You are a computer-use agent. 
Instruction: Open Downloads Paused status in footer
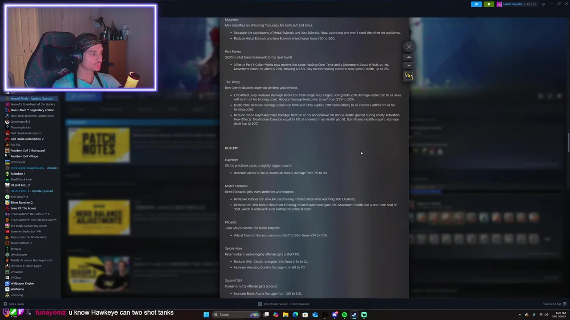point(284,304)
